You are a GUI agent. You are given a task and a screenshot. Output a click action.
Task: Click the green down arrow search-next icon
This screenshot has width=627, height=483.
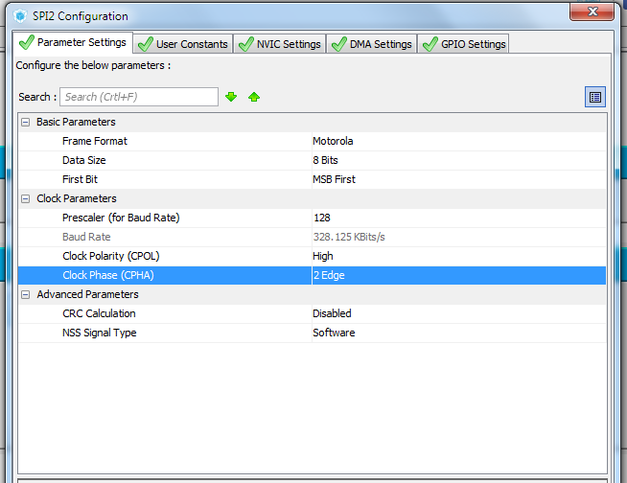click(231, 97)
